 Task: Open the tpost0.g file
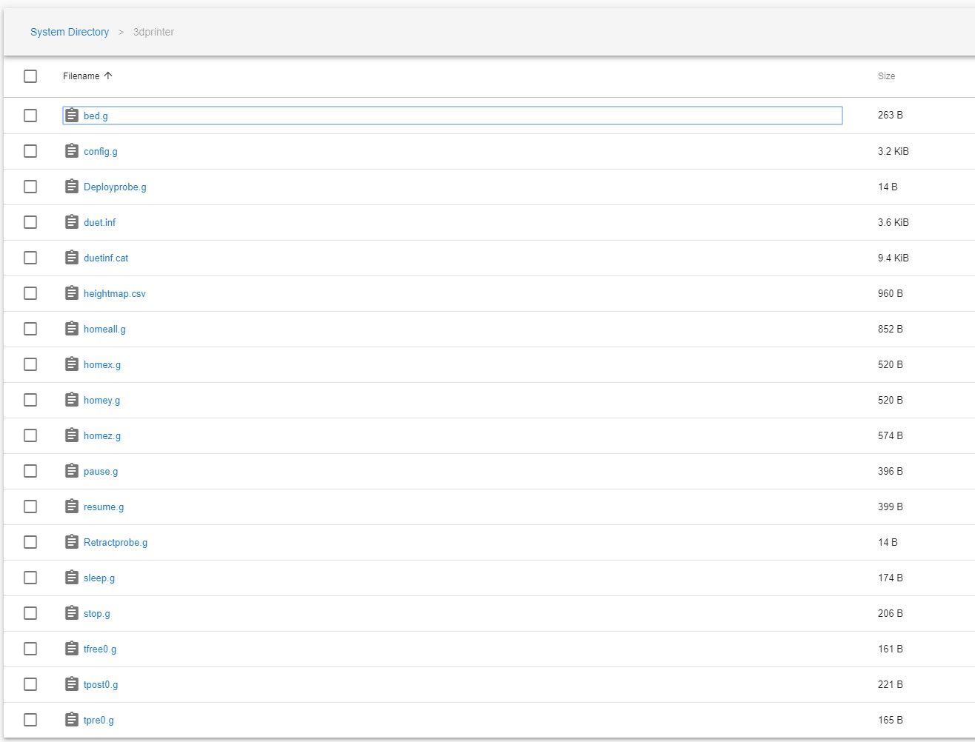[x=101, y=684]
